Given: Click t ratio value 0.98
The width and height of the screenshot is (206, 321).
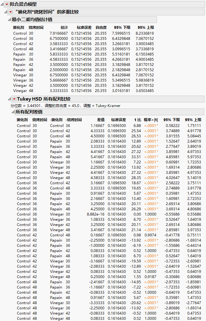Looking at the screenshot, I should pos(137,235).
